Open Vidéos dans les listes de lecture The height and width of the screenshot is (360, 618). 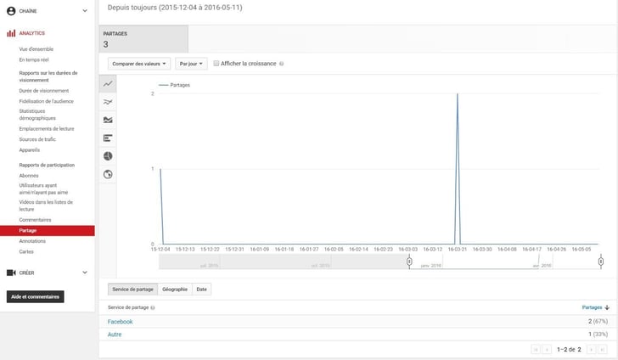(46, 205)
